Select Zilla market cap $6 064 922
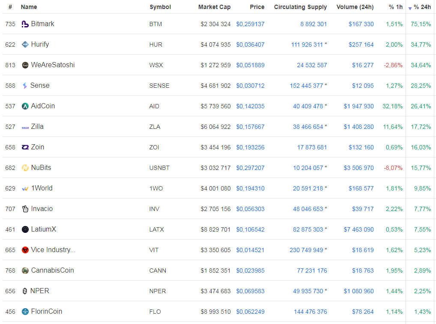Viewport: 436px width, 324px height. coord(215,127)
